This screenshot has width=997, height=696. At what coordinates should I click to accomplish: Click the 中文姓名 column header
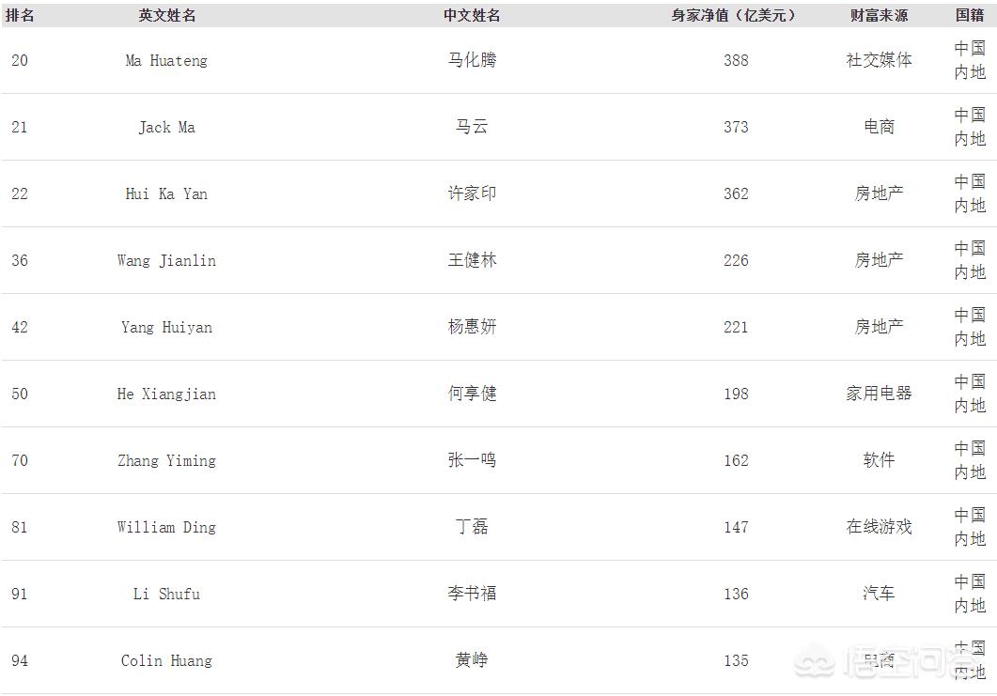point(472,16)
